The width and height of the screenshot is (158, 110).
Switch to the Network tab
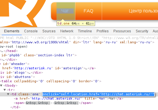click(67, 31)
